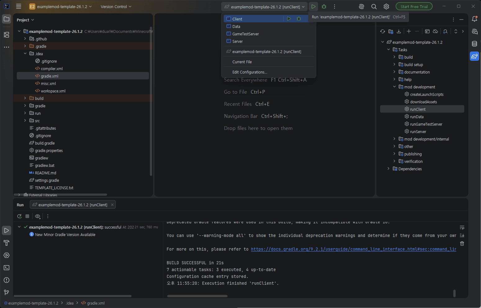This screenshot has height=308, width=481.
Task: Sync all Gradle projects
Action: coord(383,31)
